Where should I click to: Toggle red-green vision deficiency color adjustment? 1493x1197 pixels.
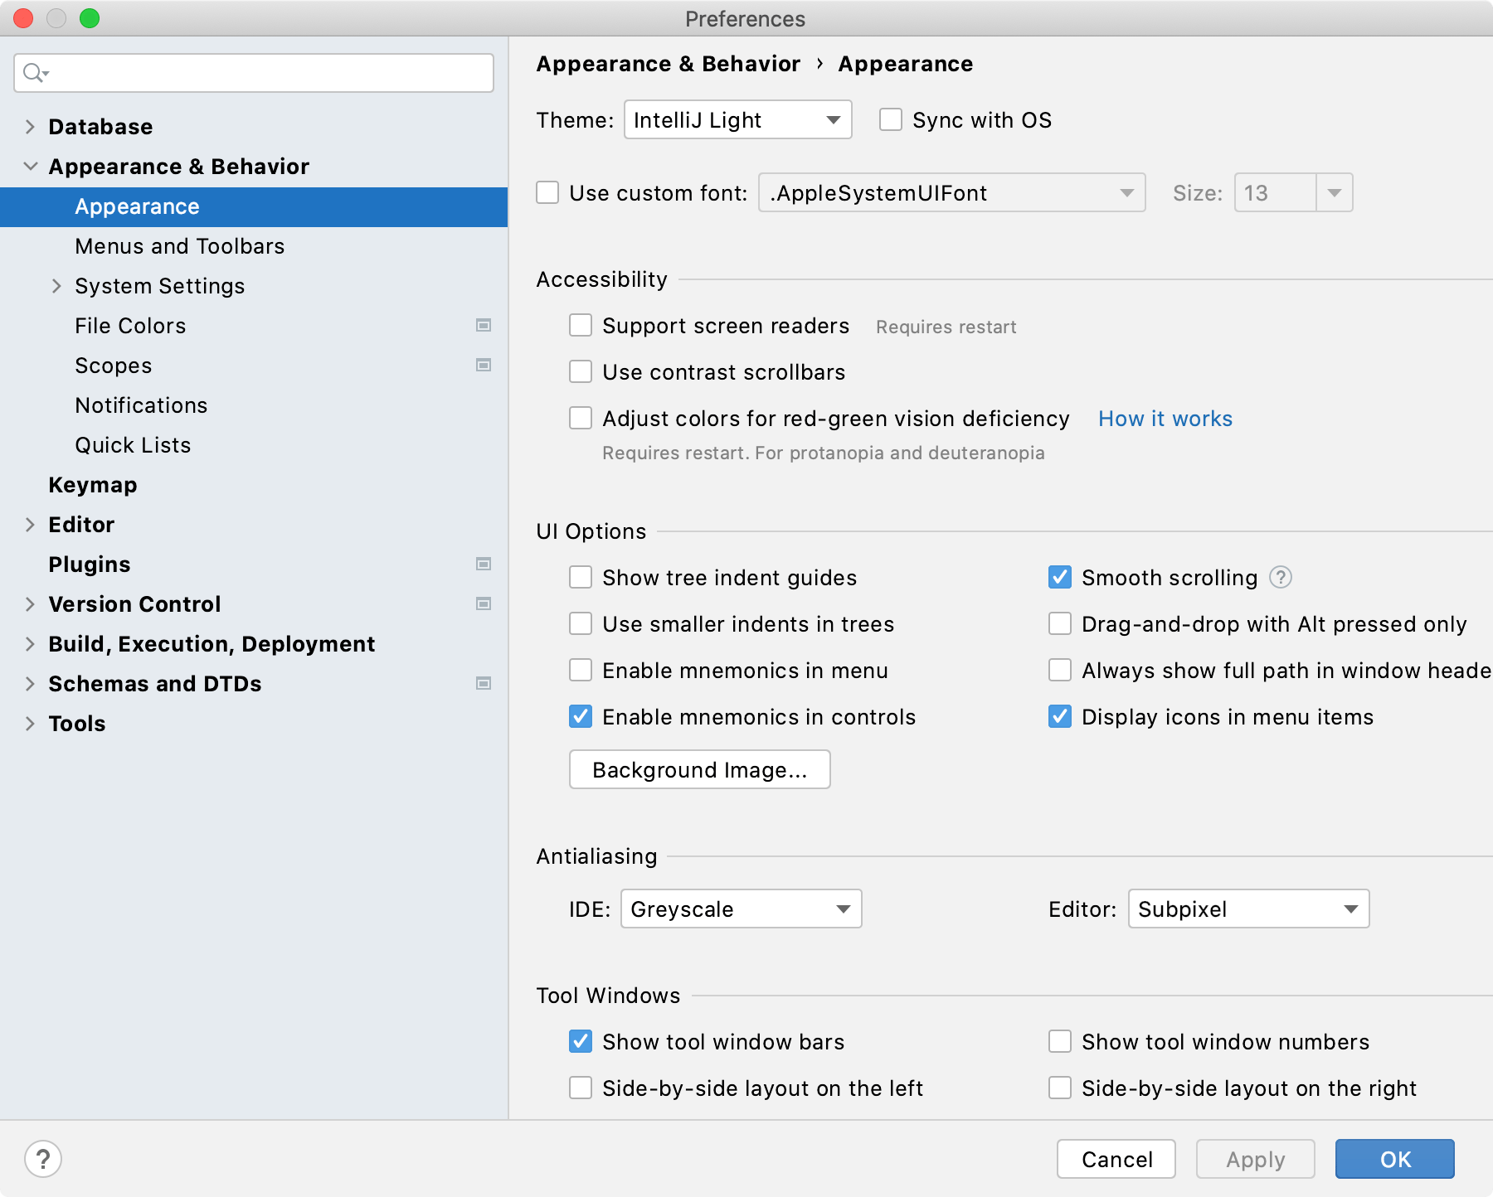[x=581, y=419]
